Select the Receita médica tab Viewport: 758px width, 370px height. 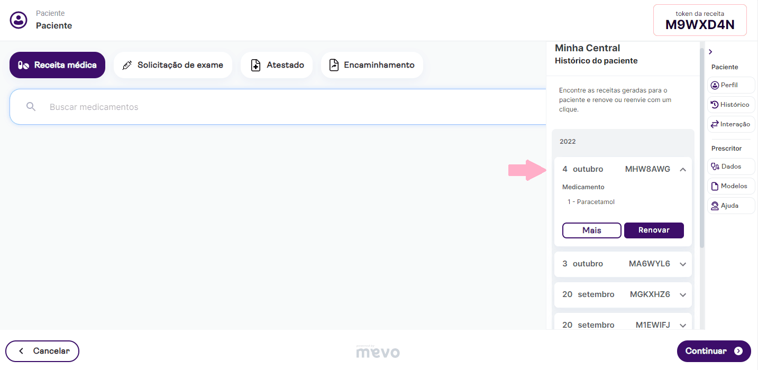click(57, 65)
